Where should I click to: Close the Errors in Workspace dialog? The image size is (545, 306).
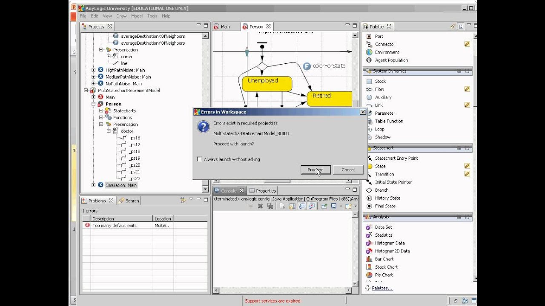pyautogui.click(x=363, y=112)
